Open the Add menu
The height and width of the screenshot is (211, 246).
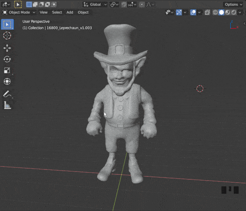tap(70, 12)
